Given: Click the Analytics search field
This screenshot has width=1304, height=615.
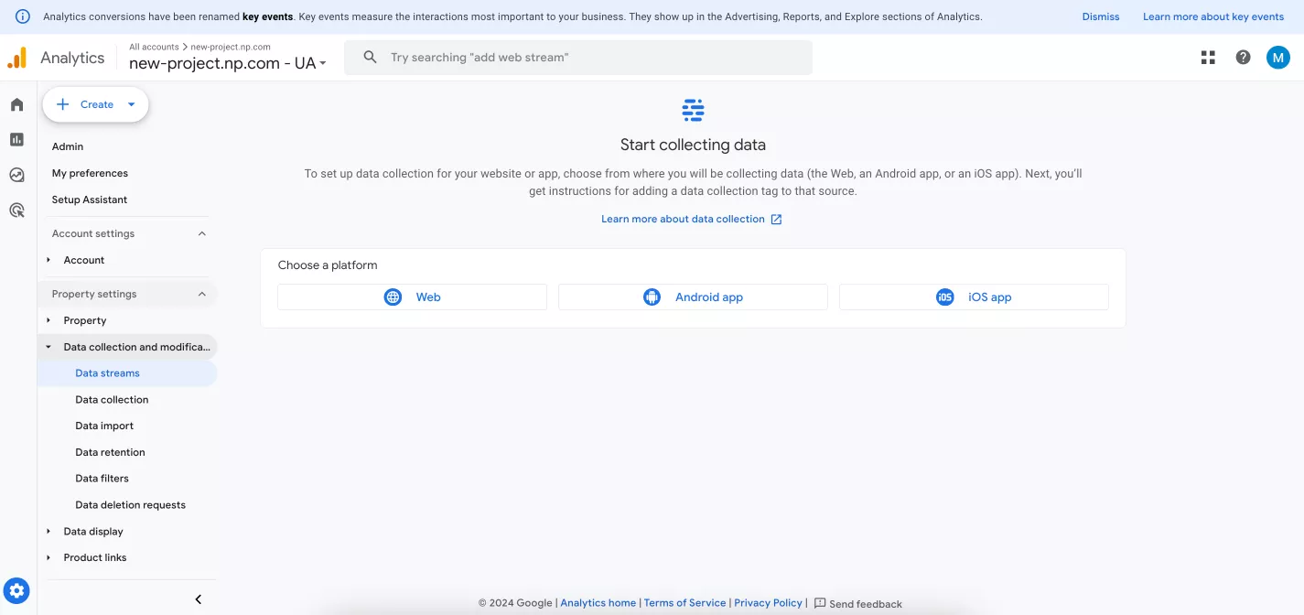Looking at the screenshot, I should point(578,57).
